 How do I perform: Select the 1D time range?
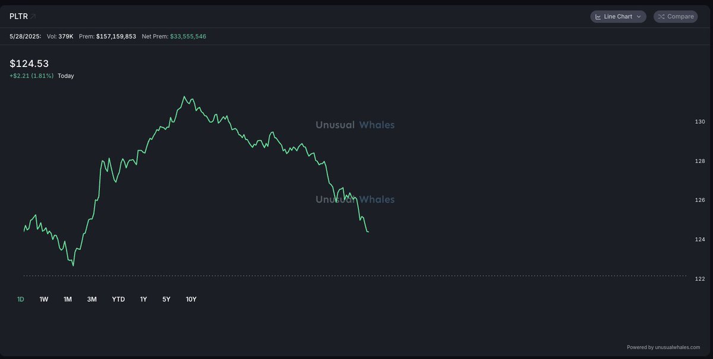click(21, 299)
